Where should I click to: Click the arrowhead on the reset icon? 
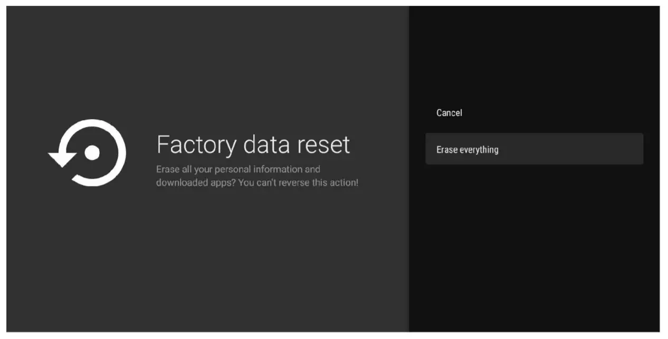pyautogui.click(x=62, y=158)
